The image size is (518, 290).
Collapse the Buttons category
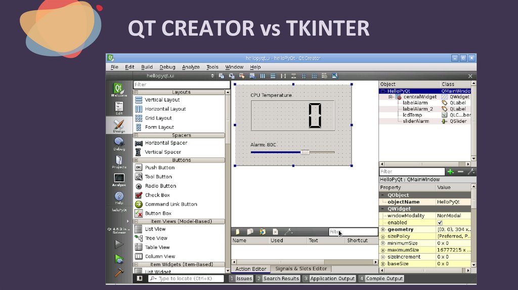(x=136, y=160)
